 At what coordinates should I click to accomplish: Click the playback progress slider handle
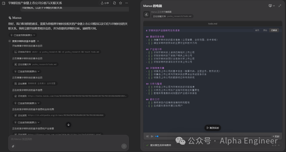[x=158, y=136]
